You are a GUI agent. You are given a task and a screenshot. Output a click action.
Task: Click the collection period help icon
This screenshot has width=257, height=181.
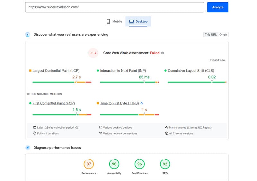coord(77,128)
